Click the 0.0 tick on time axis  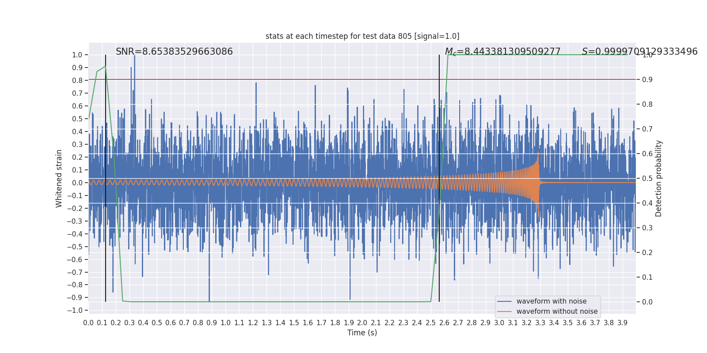coord(88,323)
